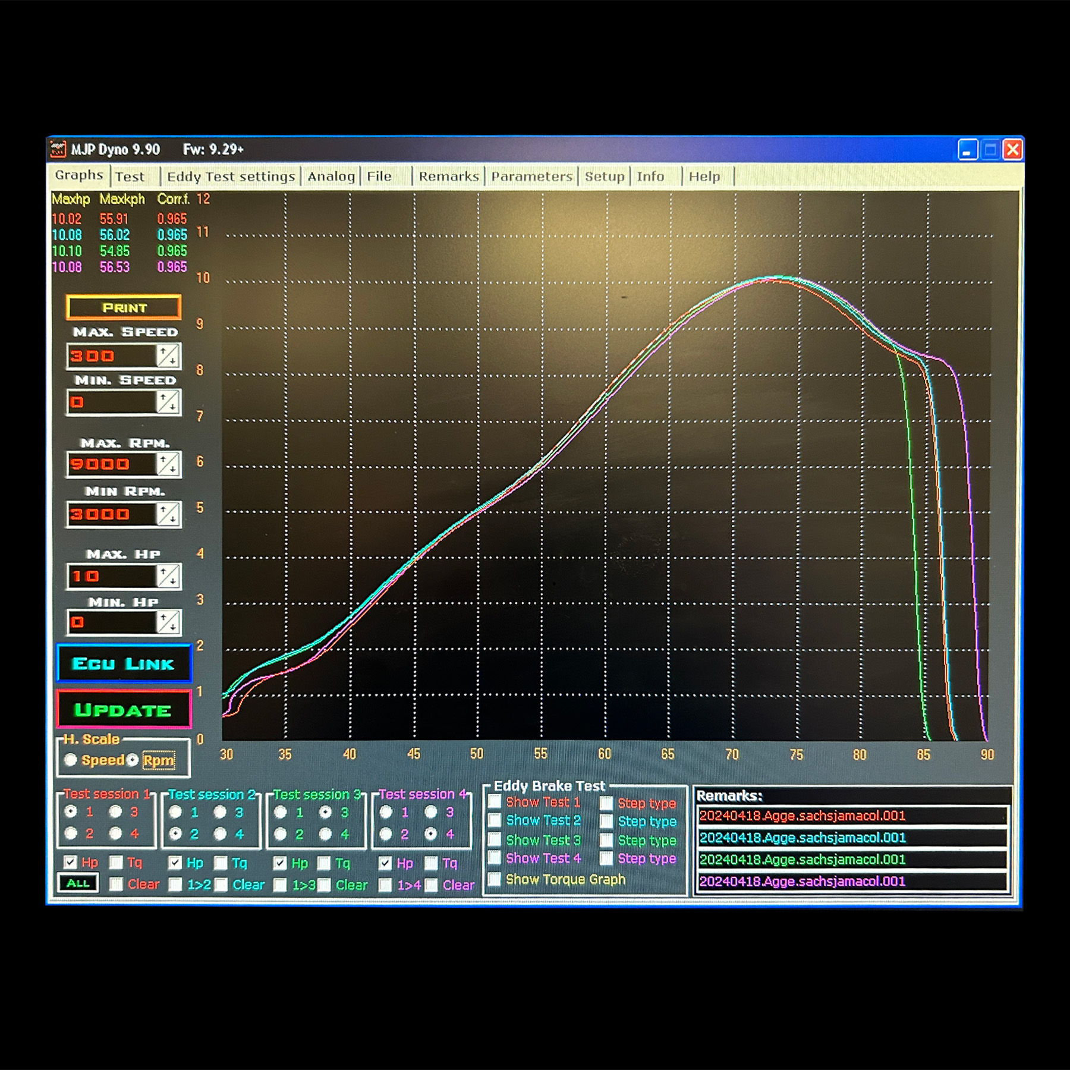Select Speed as horizontal scale
This screenshot has height=1070, width=1070.
(71, 760)
